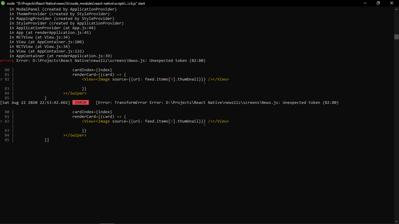Viewport: 399px width, 224px height.
Task: Click the line 'in ThemeProvider (created by StyleProvider)'
Action: [60, 14]
